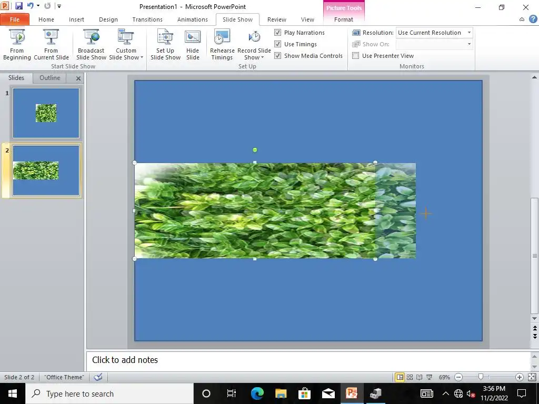Select slide 1 thumbnail
Image resolution: width=539 pixels, height=404 pixels.
click(x=46, y=113)
